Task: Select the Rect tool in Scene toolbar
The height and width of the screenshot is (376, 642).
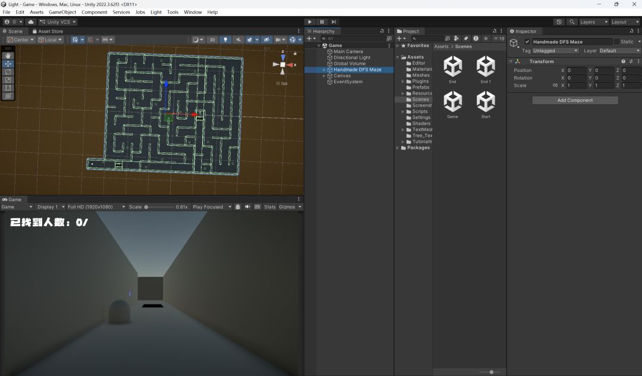Action: click(x=8, y=88)
